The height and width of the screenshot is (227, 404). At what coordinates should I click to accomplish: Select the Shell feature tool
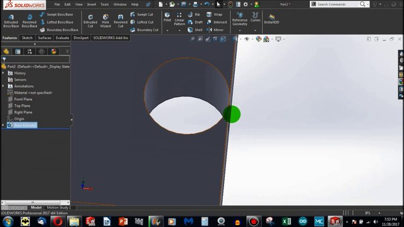click(x=195, y=30)
